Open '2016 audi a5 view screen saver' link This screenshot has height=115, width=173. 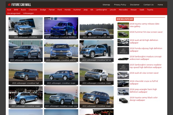coord(144,73)
